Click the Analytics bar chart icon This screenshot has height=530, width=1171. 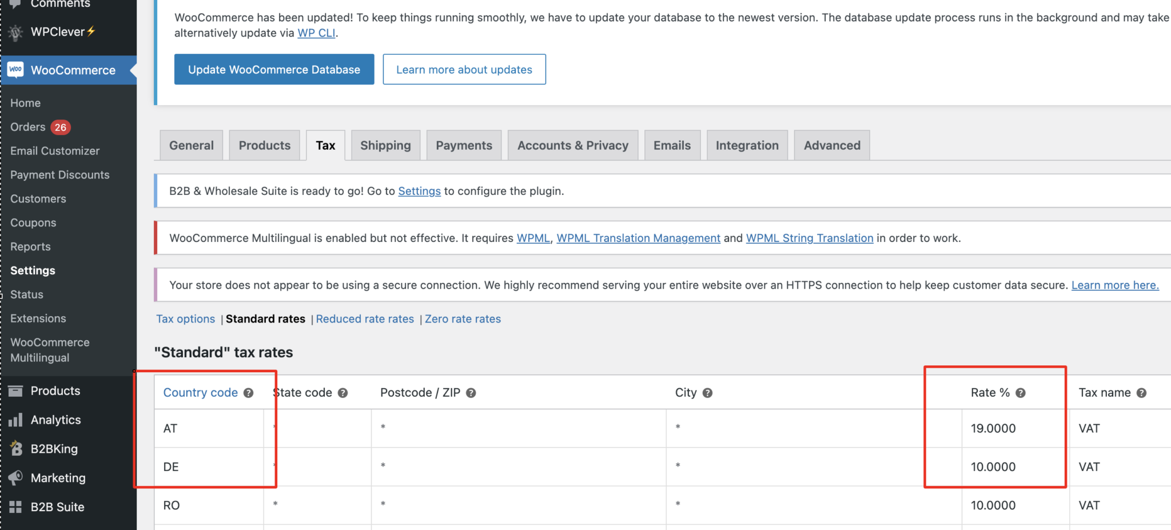pos(15,420)
